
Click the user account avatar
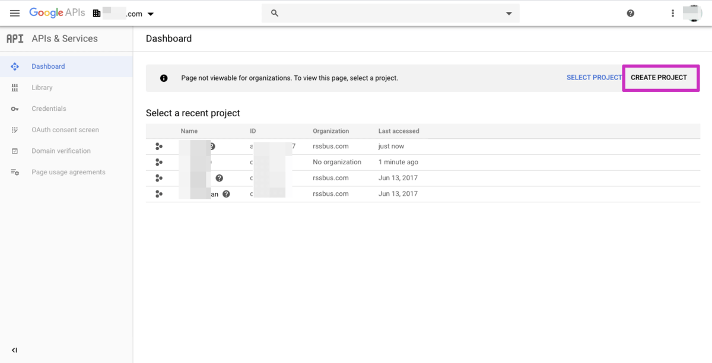coord(692,13)
